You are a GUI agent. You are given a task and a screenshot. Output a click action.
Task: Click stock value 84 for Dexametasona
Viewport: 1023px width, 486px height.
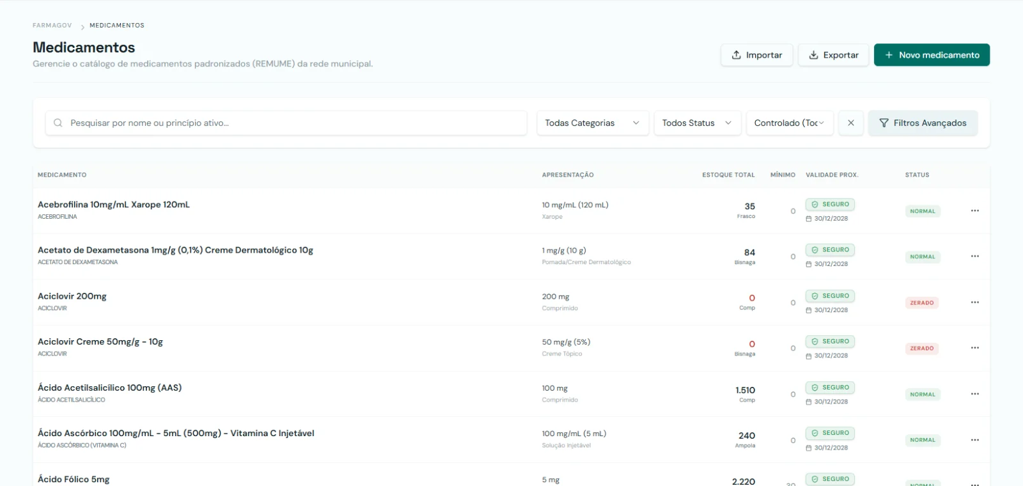click(749, 253)
